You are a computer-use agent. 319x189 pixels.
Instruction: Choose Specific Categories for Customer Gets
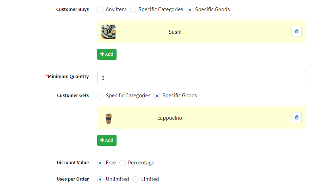click(x=100, y=96)
